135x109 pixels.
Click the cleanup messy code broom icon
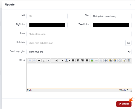124,60
